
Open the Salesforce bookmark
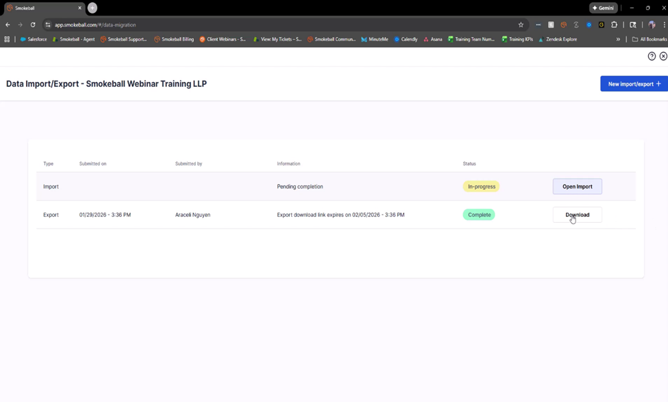34,39
